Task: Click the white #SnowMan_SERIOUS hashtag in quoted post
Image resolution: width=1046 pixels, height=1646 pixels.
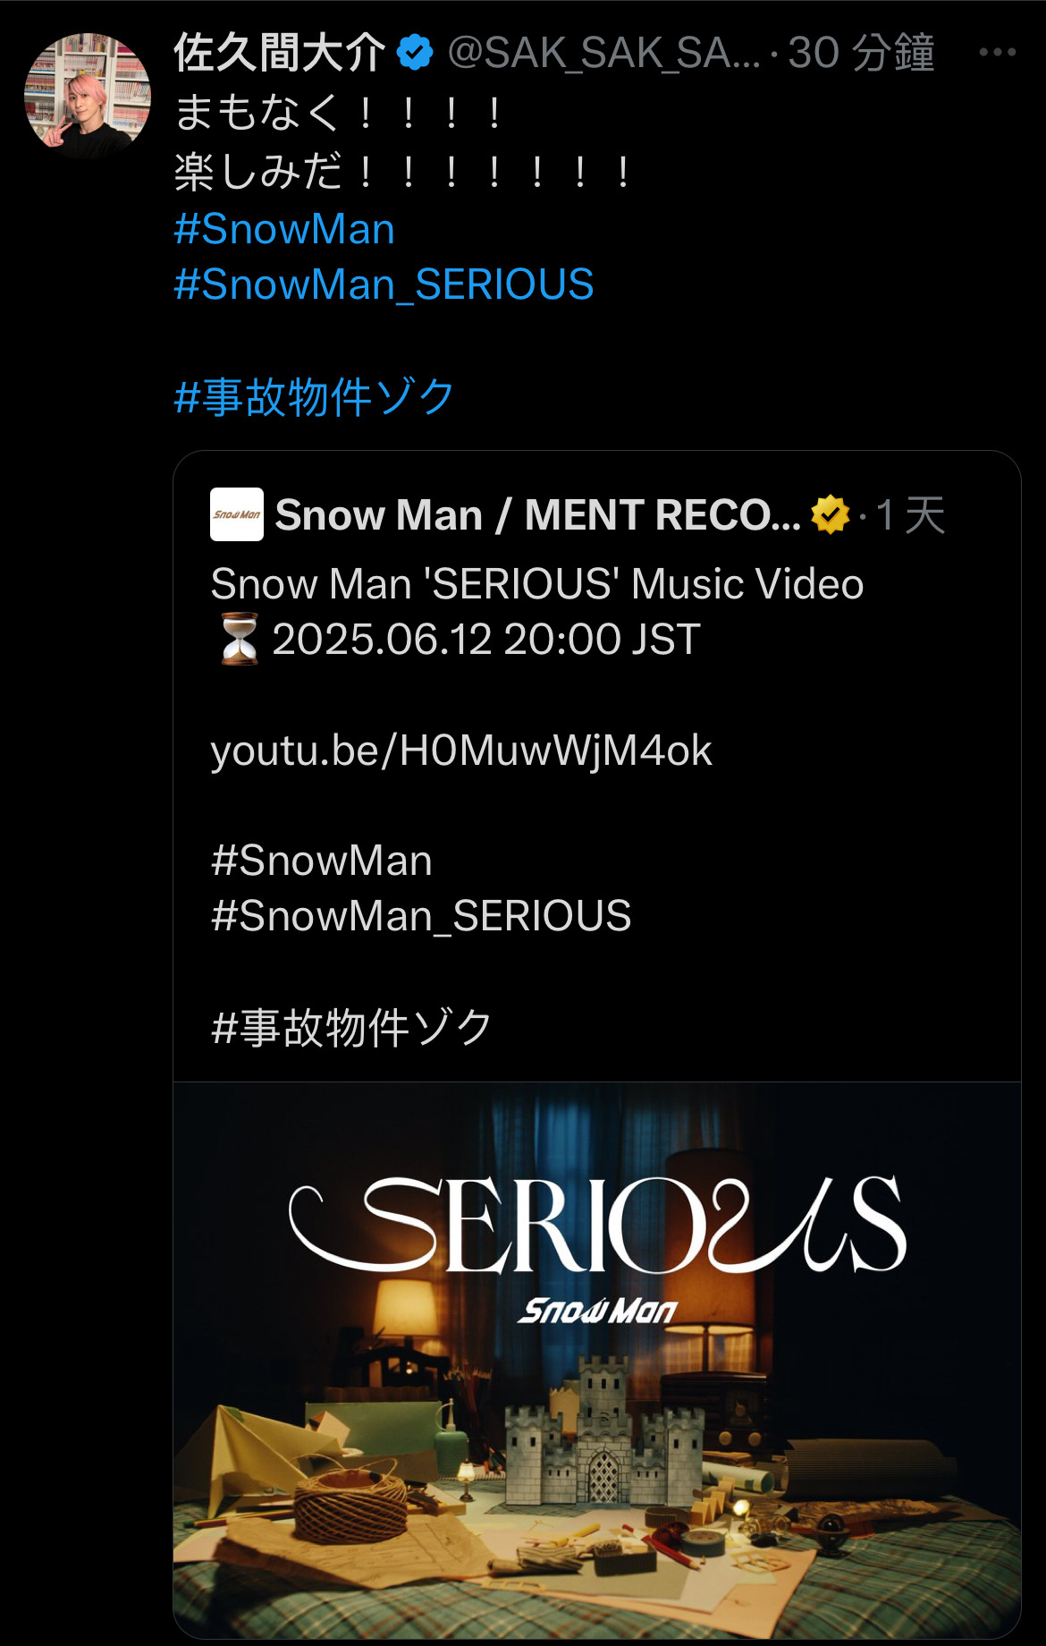Action: click(x=421, y=916)
